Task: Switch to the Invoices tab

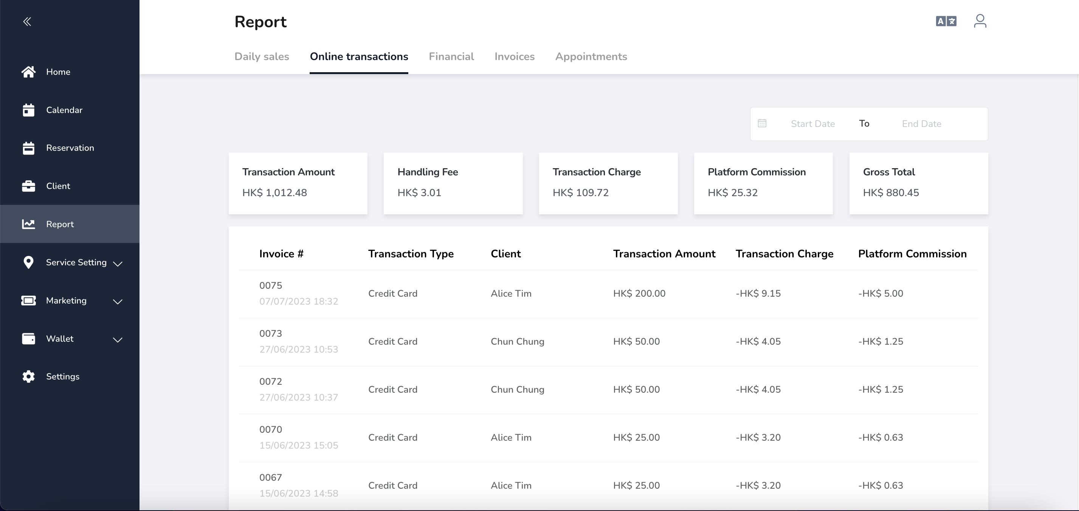Action: click(x=515, y=57)
